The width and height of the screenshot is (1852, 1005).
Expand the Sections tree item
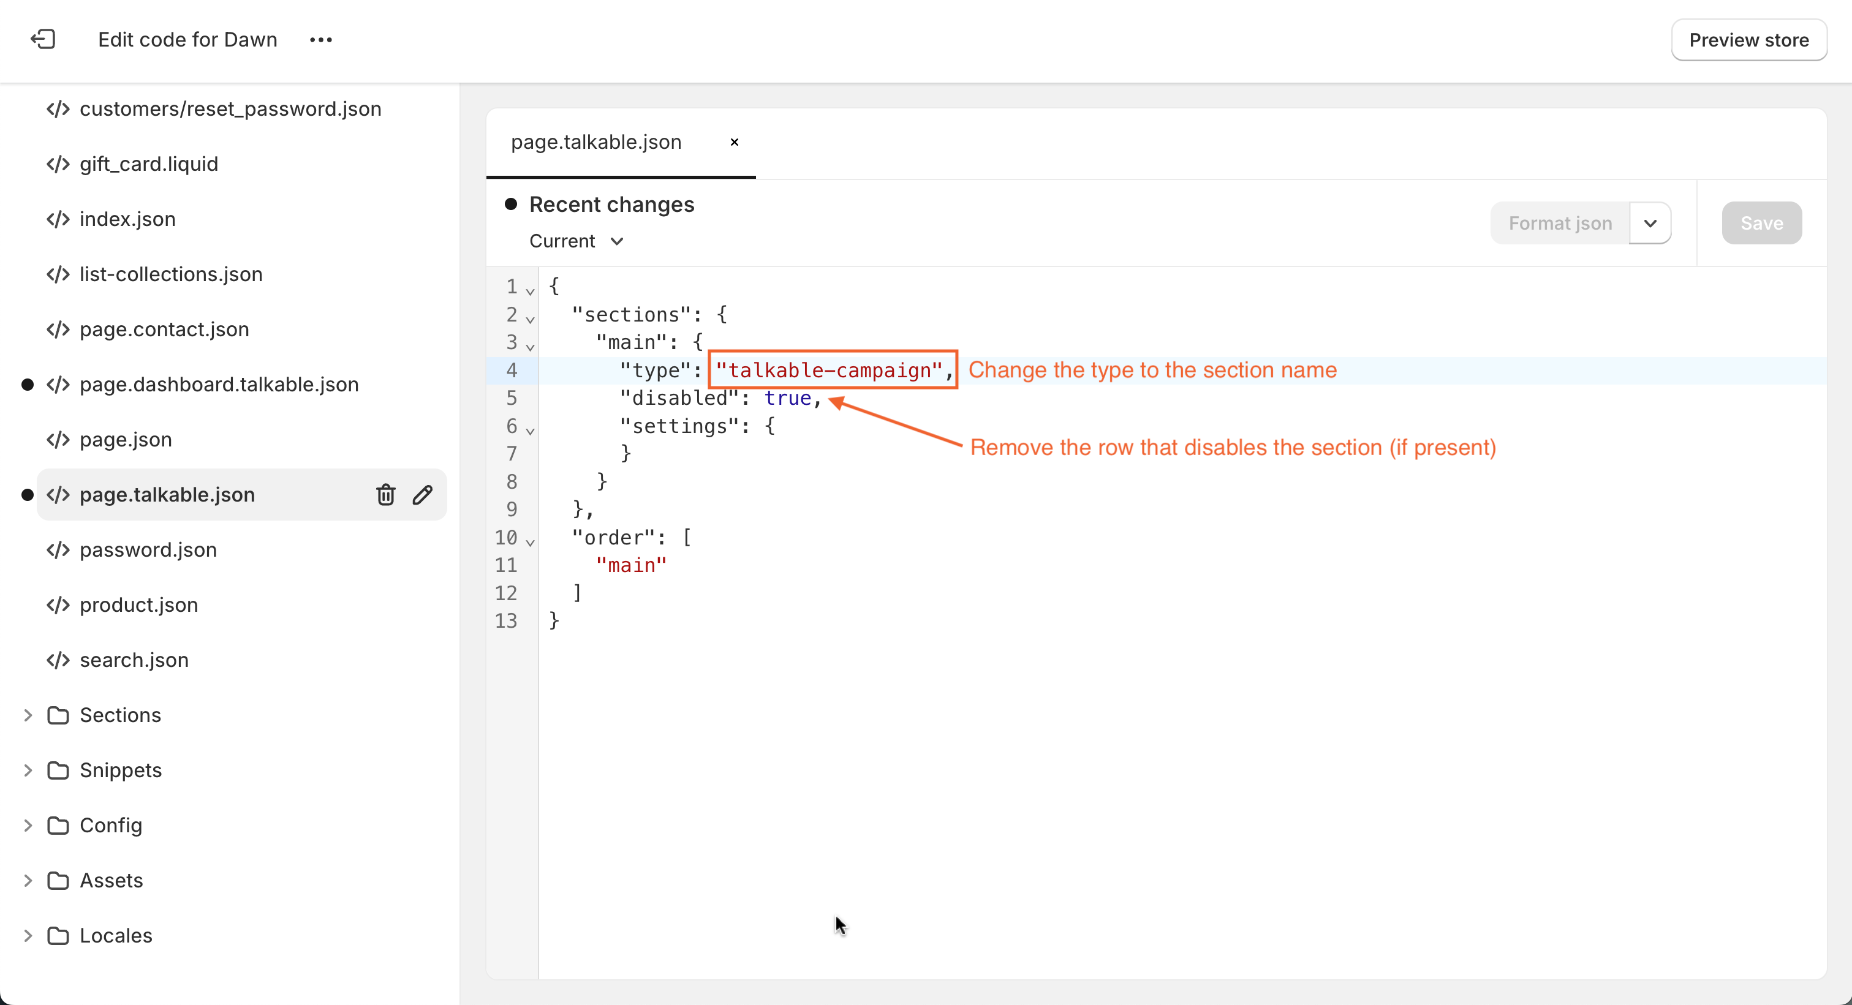(x=27, y=714)
